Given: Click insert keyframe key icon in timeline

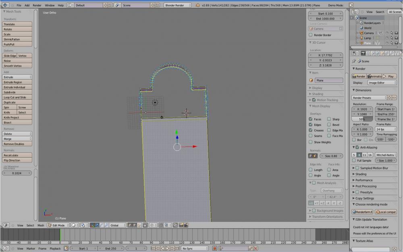Looking at the screenshot, I should (x=251, y=248).
